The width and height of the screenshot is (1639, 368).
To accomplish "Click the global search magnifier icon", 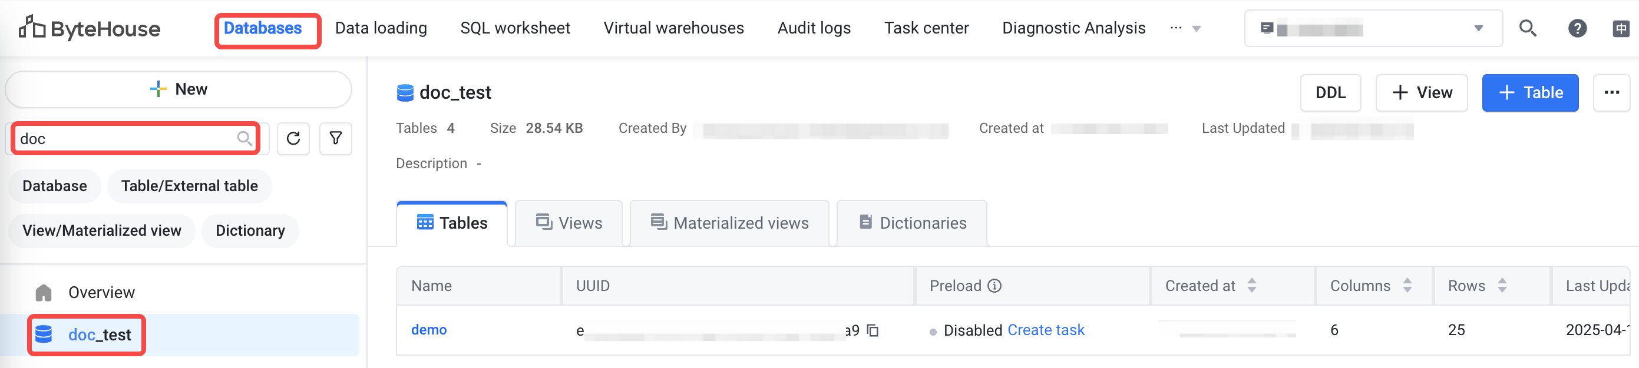I will click(x=1528, y=29).
